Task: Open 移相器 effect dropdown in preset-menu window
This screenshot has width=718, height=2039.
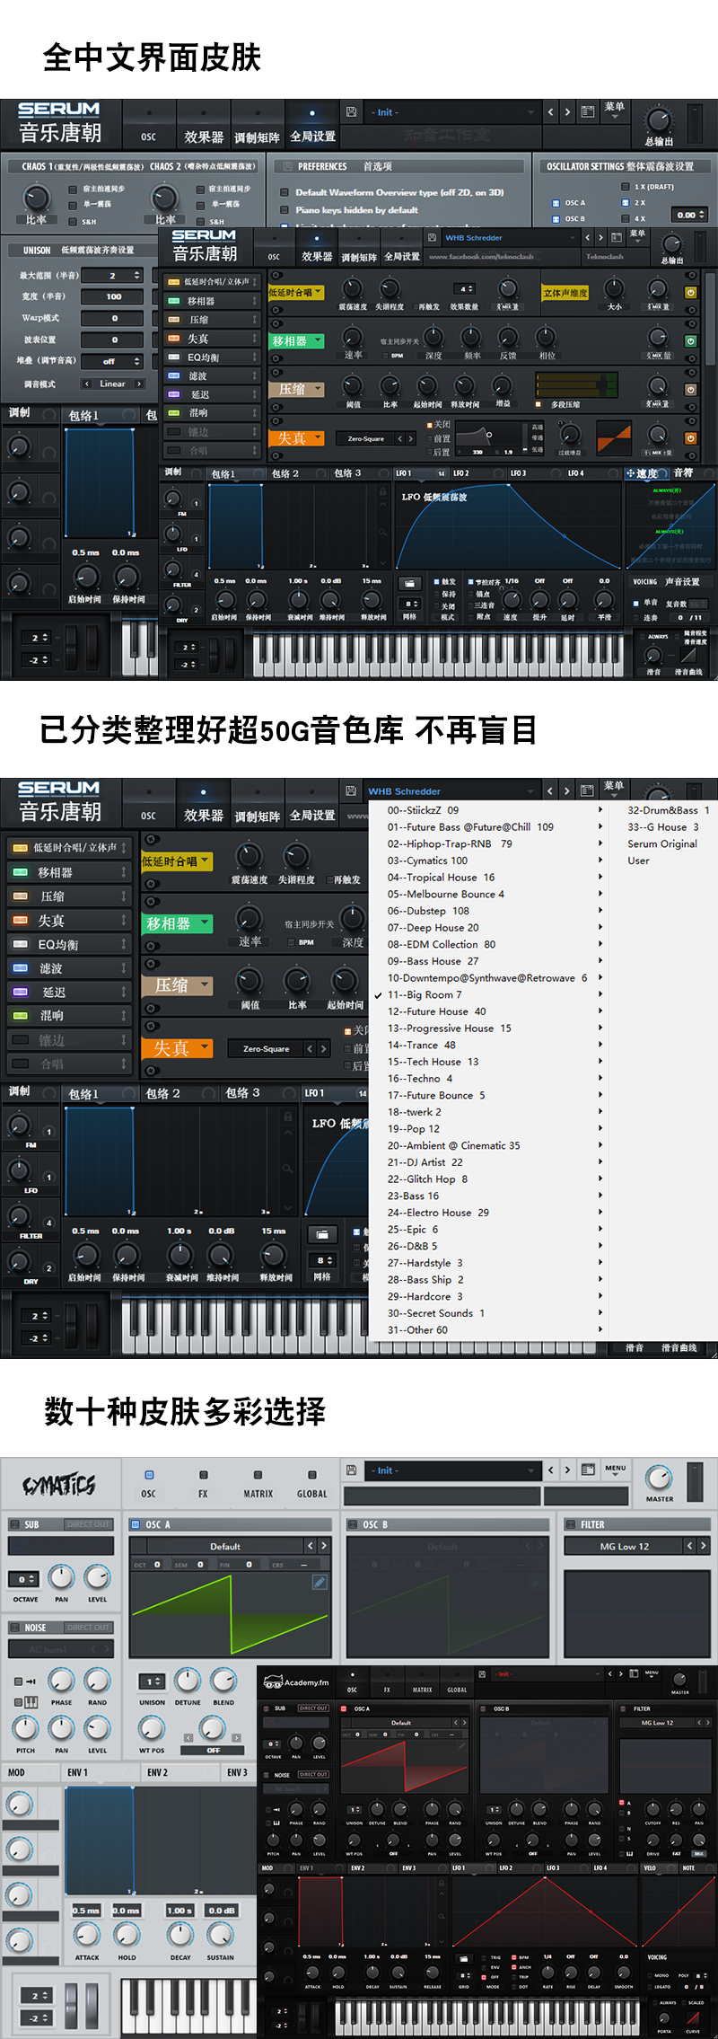Action: [176, 923]
